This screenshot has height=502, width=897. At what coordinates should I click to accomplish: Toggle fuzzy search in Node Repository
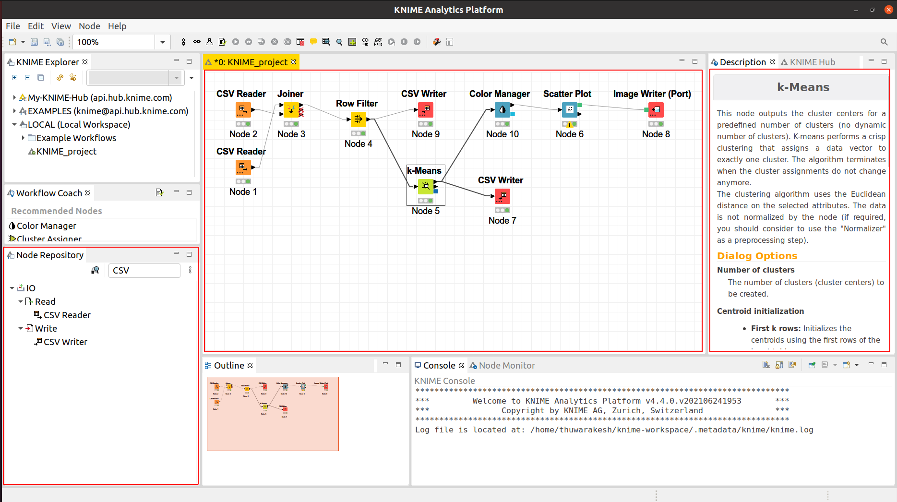95,271
